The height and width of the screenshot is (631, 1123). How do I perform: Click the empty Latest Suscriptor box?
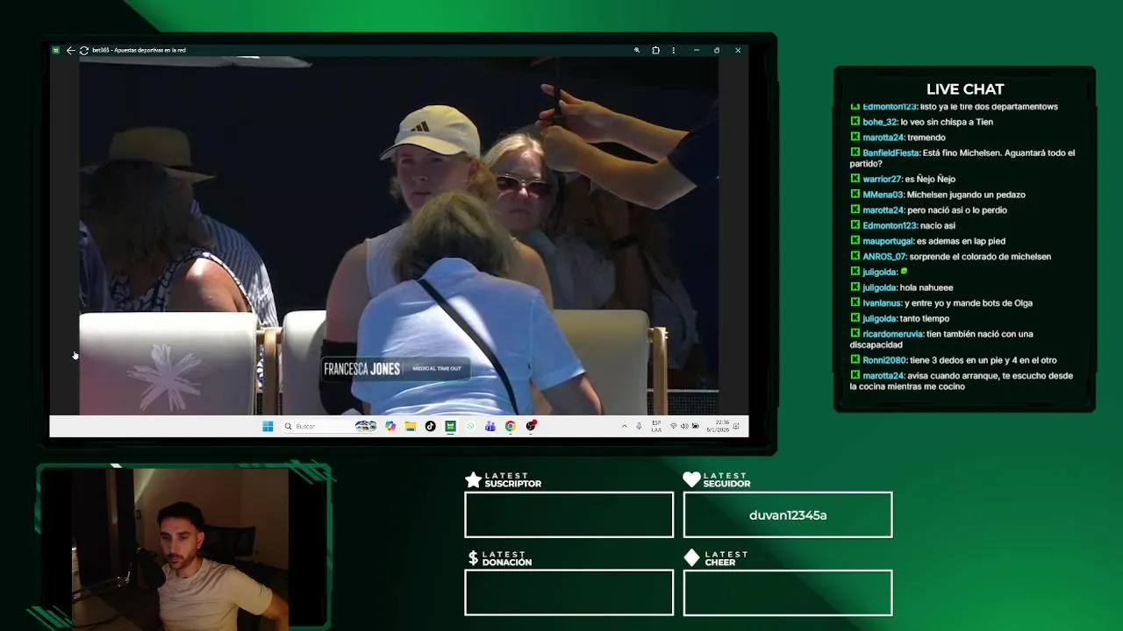569,514
